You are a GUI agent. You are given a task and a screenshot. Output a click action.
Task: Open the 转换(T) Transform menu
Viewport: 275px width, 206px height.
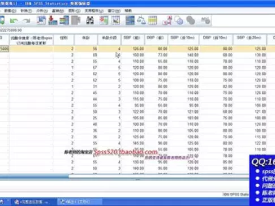[x=26, y=11]
